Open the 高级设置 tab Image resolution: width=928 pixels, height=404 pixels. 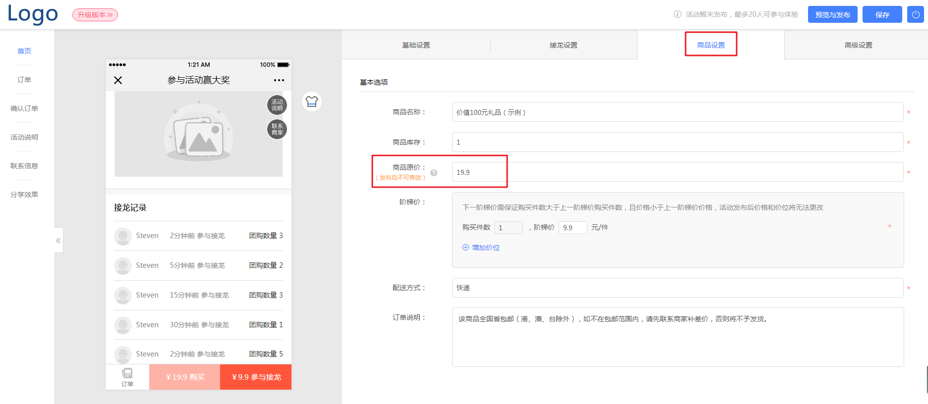pyautogui.click(x=859, y=45)
